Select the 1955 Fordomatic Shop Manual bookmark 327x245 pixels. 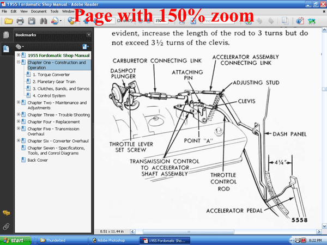pos(59,56)
